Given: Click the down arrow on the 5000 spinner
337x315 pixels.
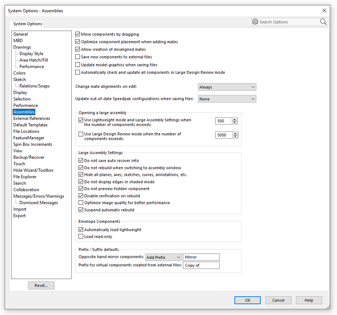Looking at the screenshot, I should point(235,136).
